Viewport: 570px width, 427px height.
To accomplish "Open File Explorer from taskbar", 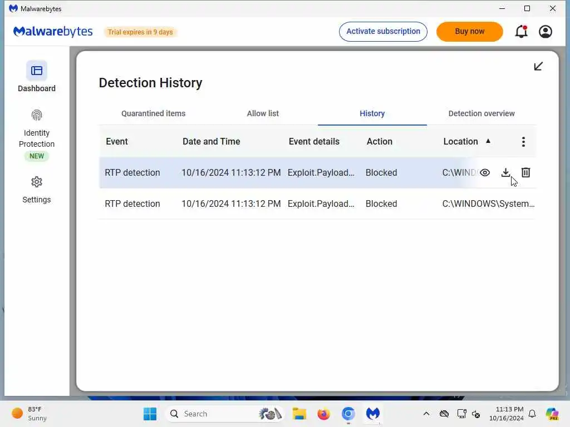I will click(299, 414).
